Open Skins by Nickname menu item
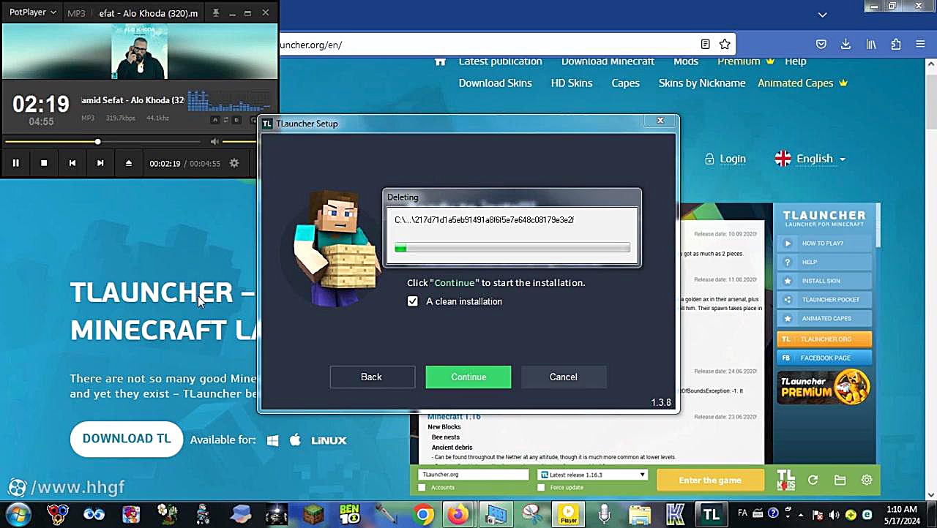 click(702, 83)
